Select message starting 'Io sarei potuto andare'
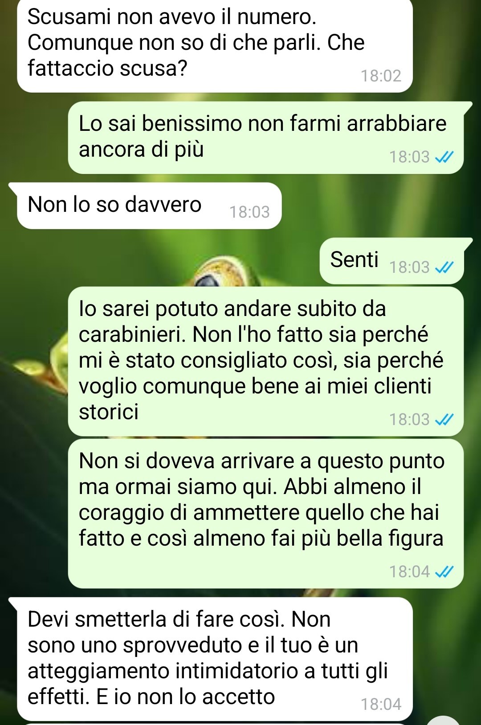The height and width of the screenshot is (725, 481). tap(266, 361)
